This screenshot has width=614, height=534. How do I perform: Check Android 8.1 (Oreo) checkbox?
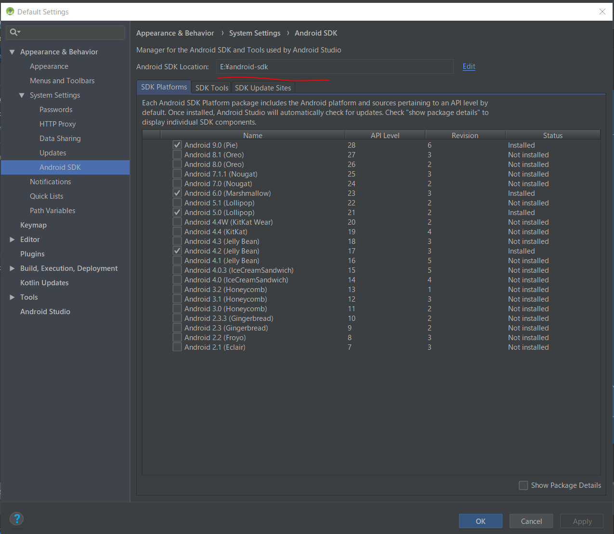(177, 155)
